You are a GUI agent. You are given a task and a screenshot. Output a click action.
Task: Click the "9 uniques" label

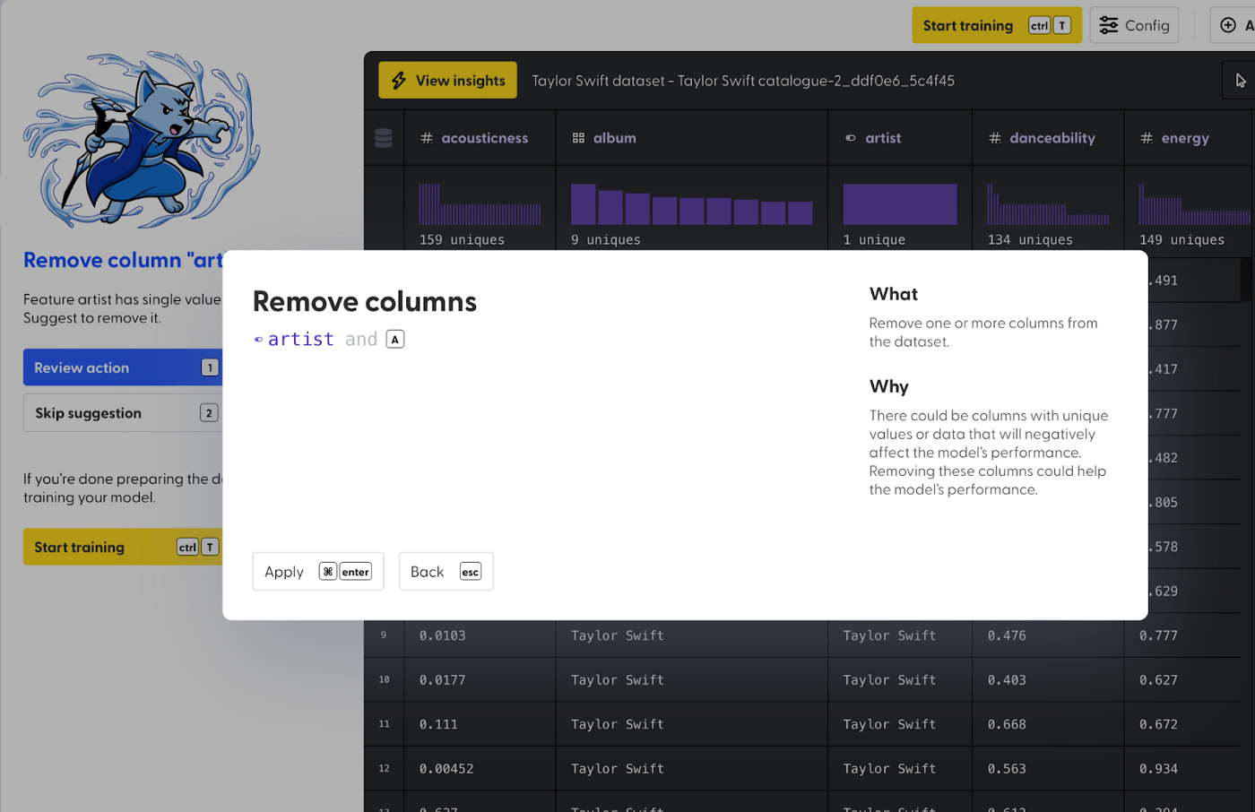(x=606, y=240)
